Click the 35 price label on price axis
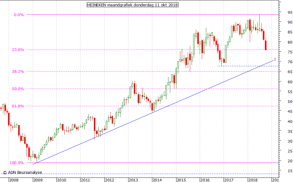This screenshot has width=293, height=182. pos(290,132)
